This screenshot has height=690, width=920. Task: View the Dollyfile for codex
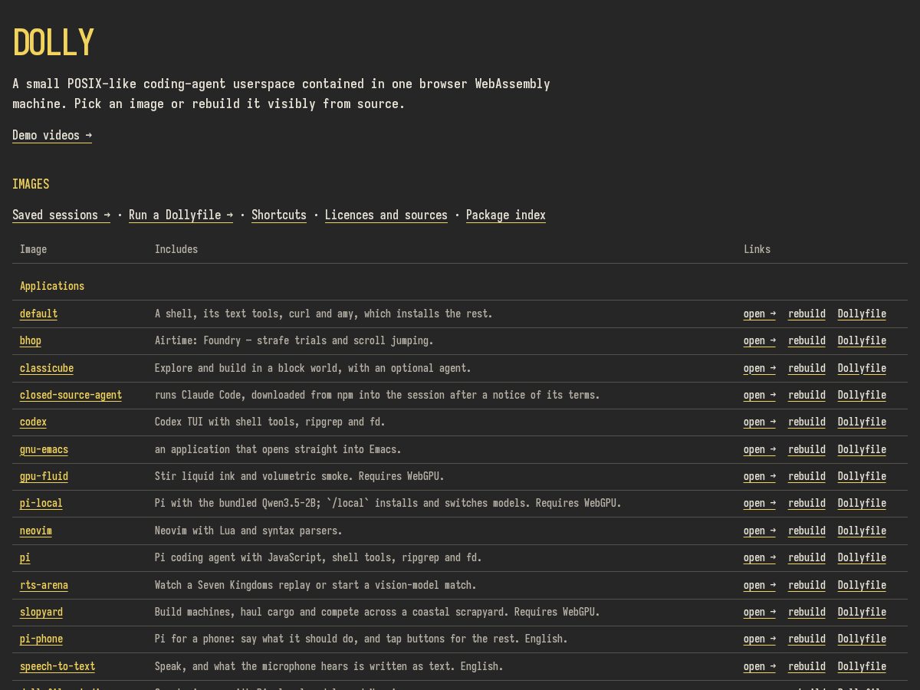862,422
